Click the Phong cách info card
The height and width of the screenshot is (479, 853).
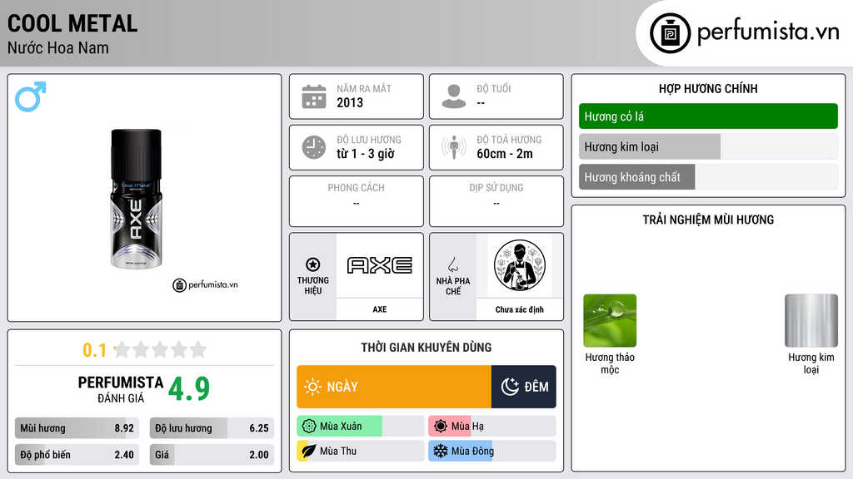357,201
